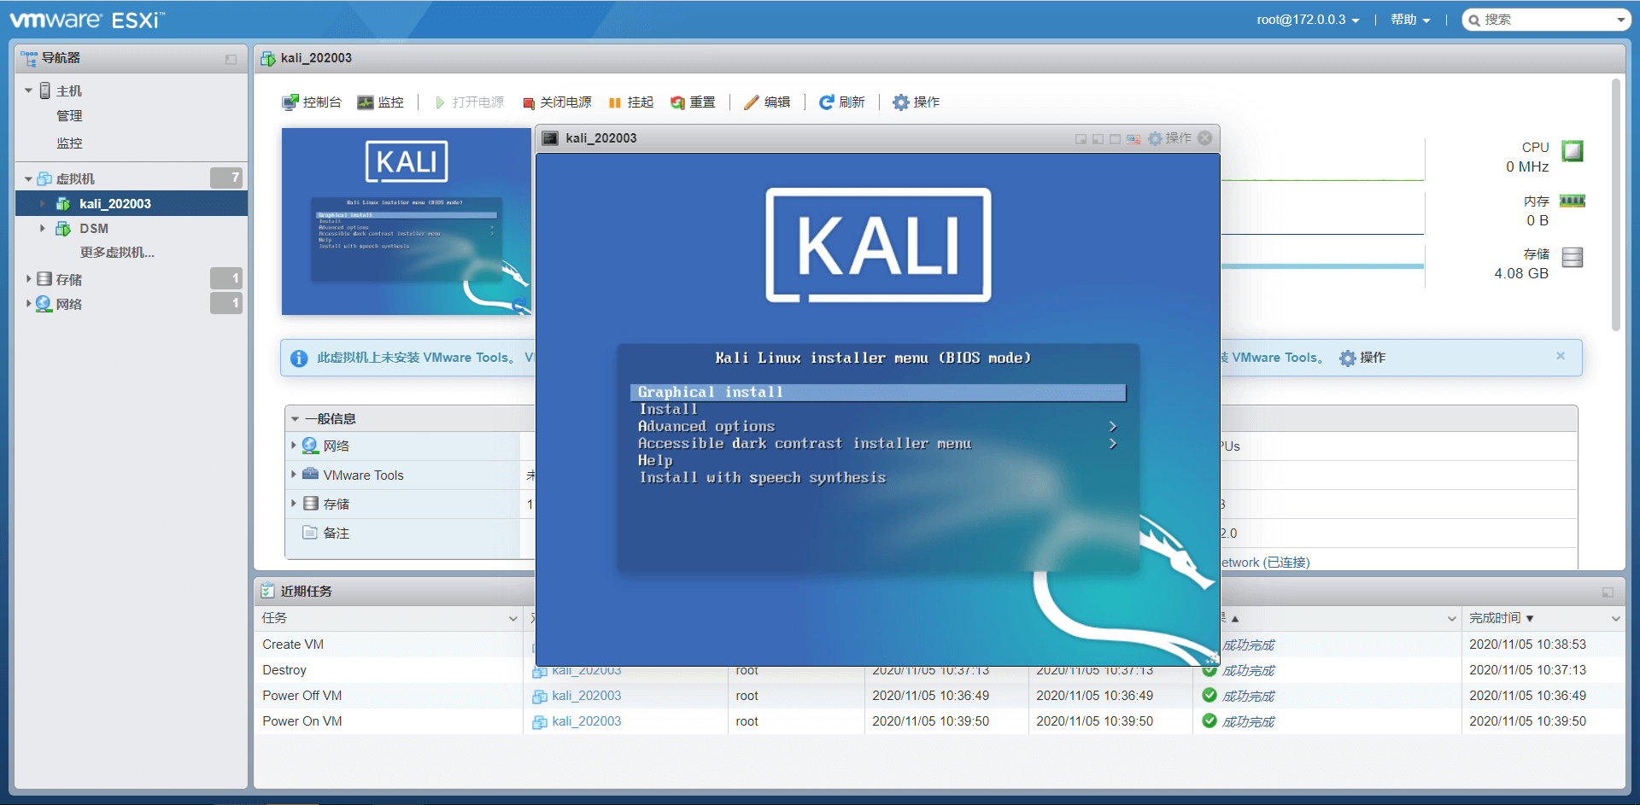The image size is (1640, 805).
Task: Open the root@172.0.0.3 user dropdown
Action: point(1308,20)
